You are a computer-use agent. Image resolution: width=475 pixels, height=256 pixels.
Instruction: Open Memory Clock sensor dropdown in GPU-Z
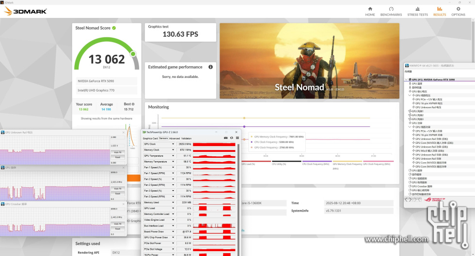point(173,150)
